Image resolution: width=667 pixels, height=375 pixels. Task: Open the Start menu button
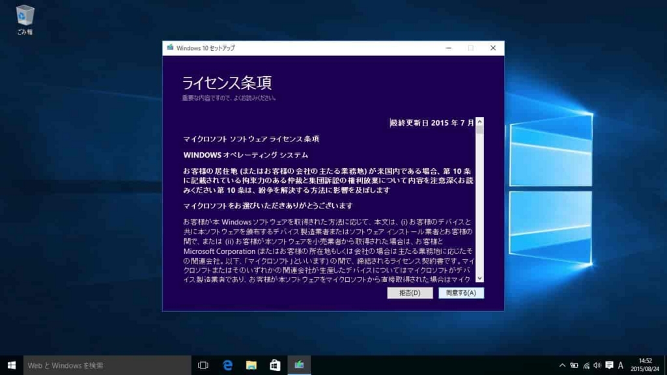click(12, 365)
